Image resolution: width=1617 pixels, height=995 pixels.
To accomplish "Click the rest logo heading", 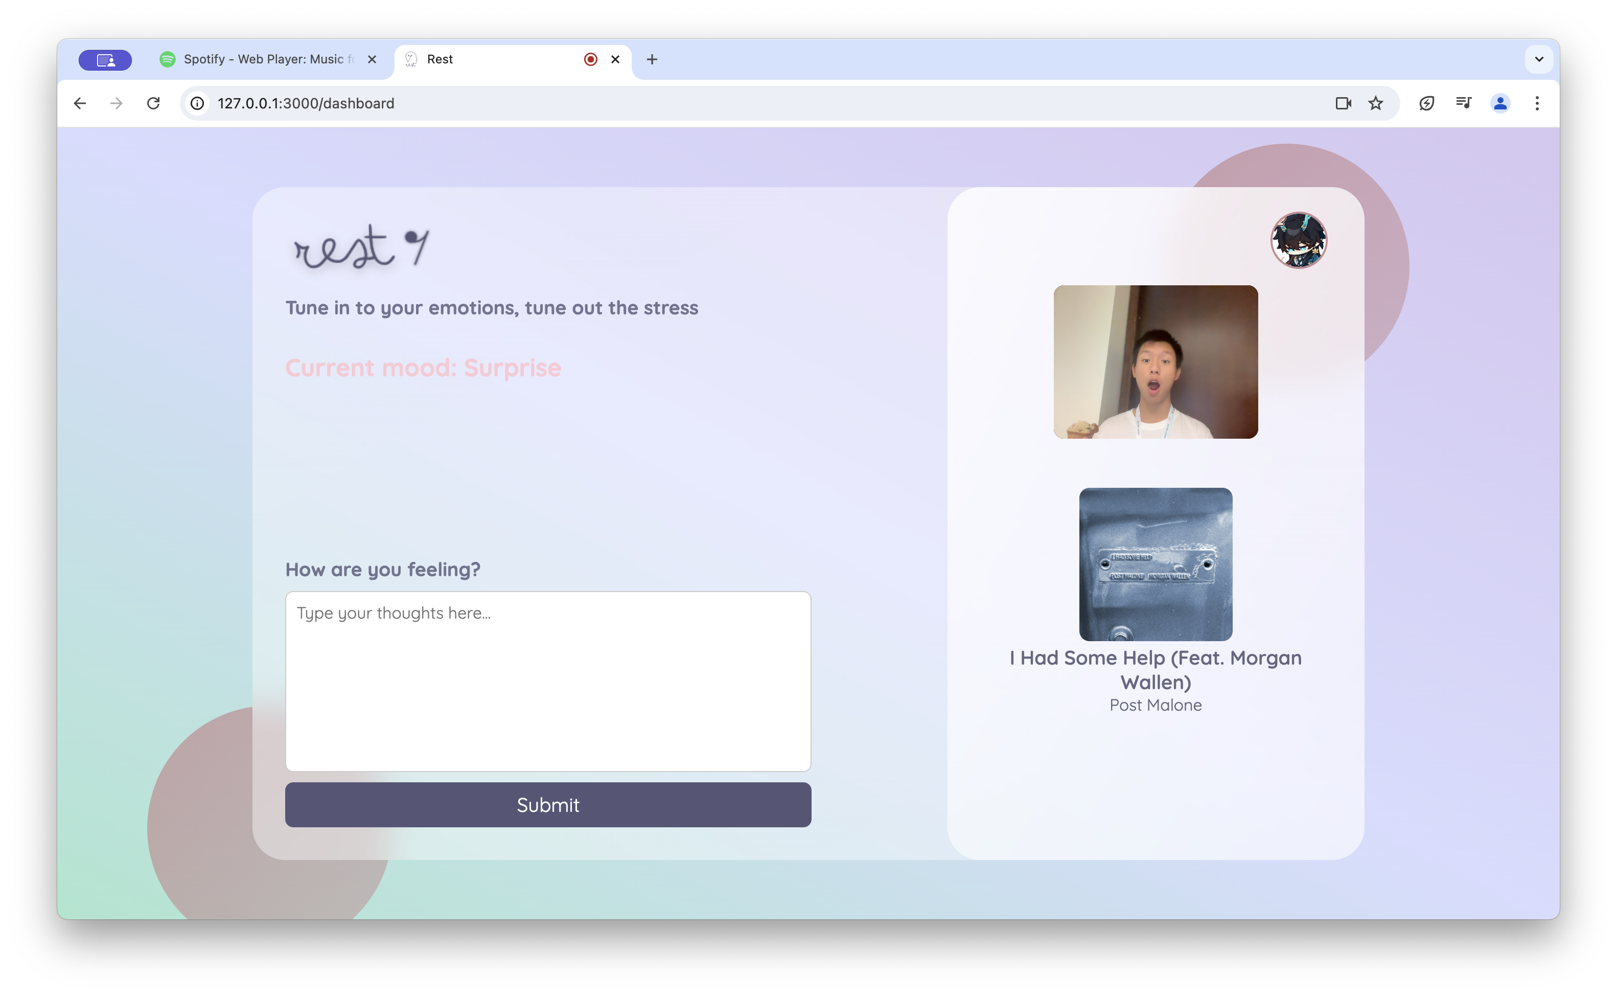I will pyautogui.click(x=360, y=248).
